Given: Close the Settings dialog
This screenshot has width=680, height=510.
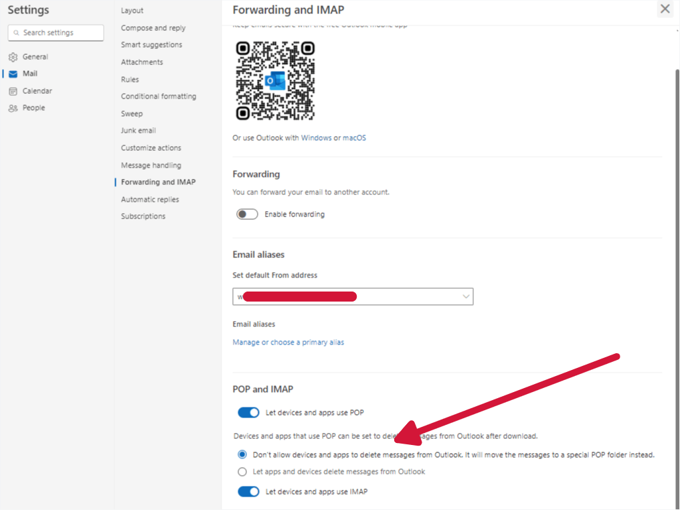Looking at the screenshot, I should 665,9.
